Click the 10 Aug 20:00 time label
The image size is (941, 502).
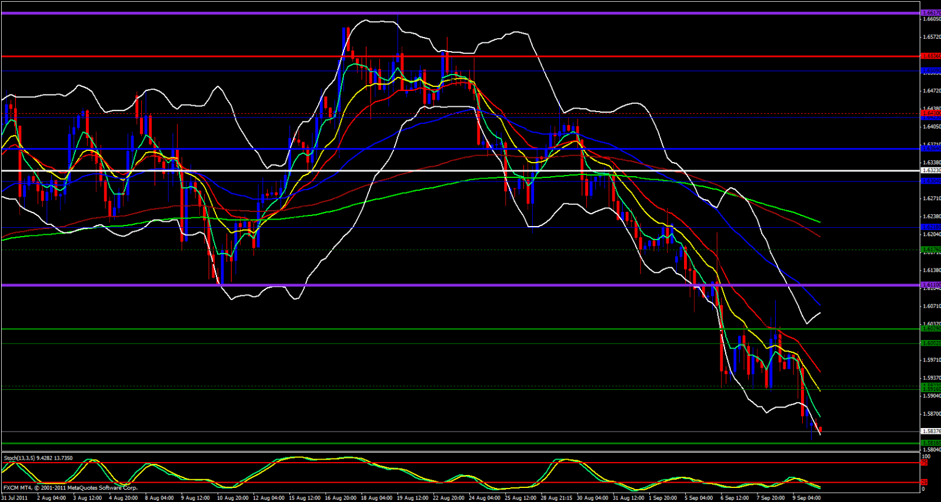click(232, 498)
